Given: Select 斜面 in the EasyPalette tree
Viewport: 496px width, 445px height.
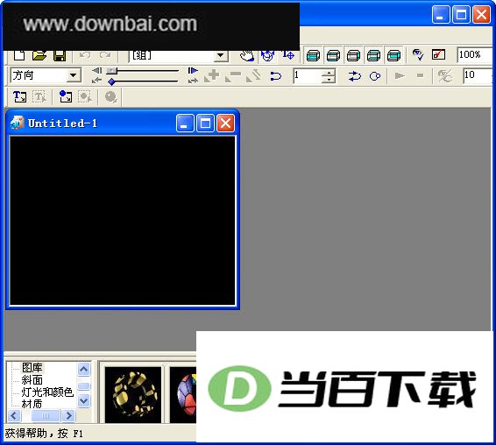Looking at the screenshot, I should tap(32, 380).
